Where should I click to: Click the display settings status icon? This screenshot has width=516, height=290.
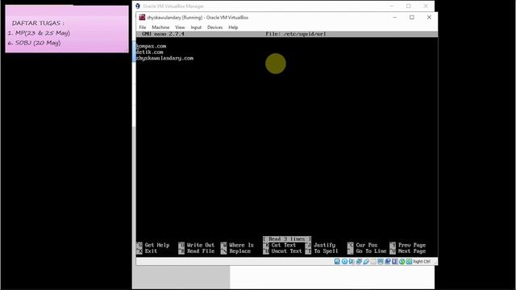(381, 261)
